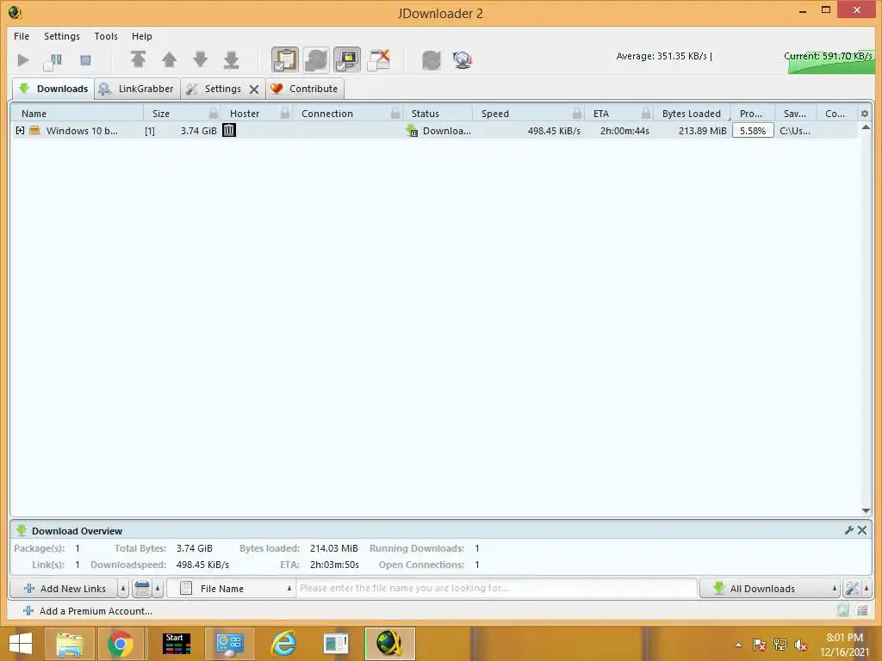Click the Move Up arrow icon
Viewport: 882px width, 661px height.
point(170,59)
